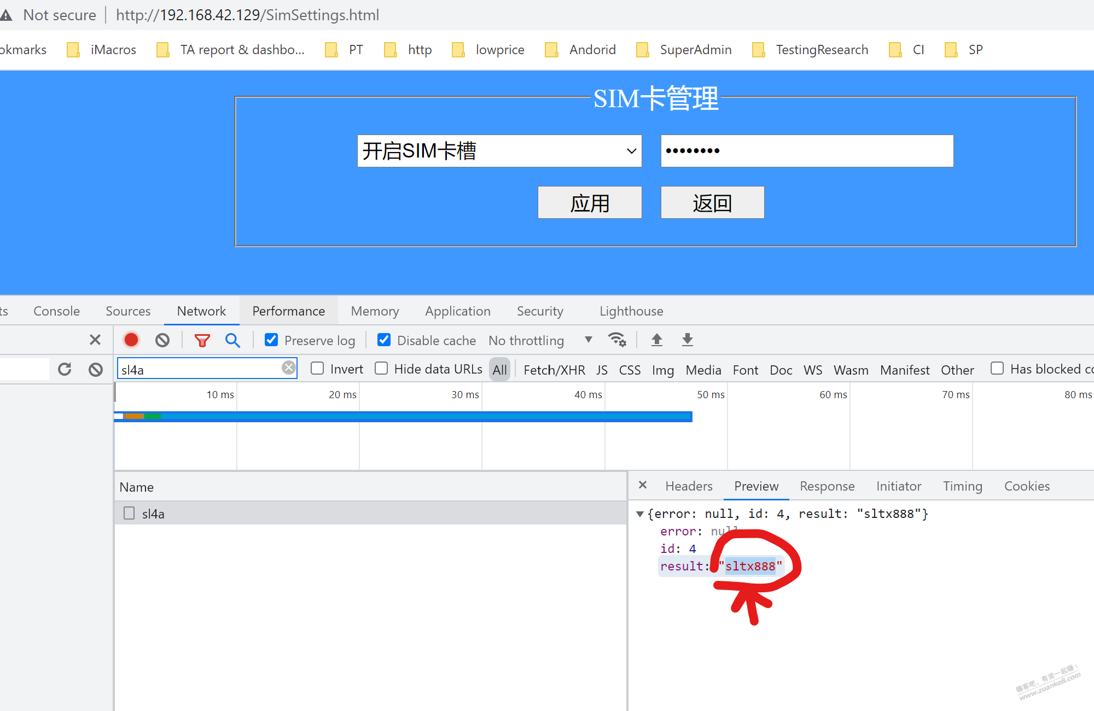Switch to the Console tab
This screenshot has height=711, width=1094.
pyautogui.click(x=56, y=311)
